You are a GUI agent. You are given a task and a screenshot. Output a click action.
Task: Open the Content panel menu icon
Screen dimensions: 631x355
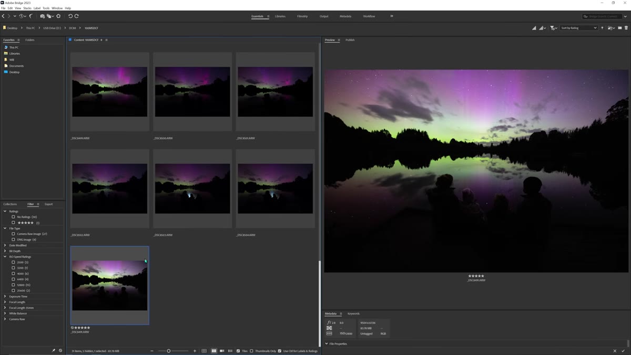(x=106, y=40)
